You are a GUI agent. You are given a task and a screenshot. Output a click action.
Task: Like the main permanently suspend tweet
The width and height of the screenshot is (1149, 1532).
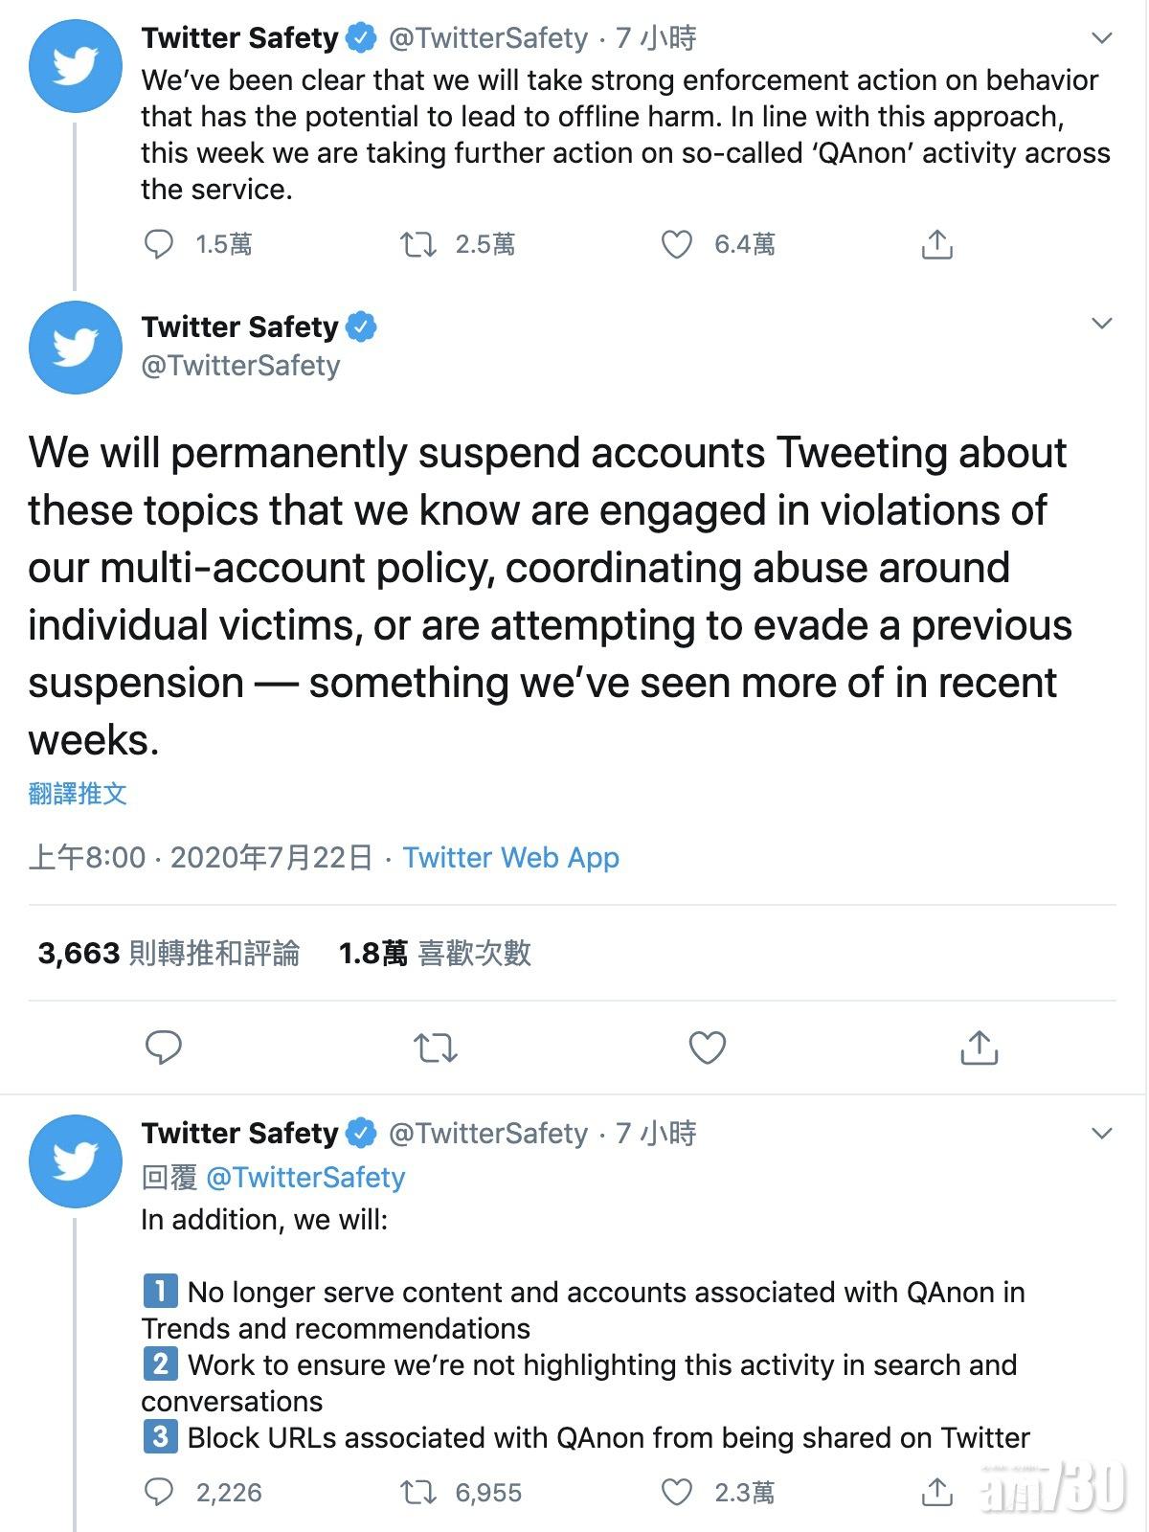pyautogui.click(x=708, y=1048)
